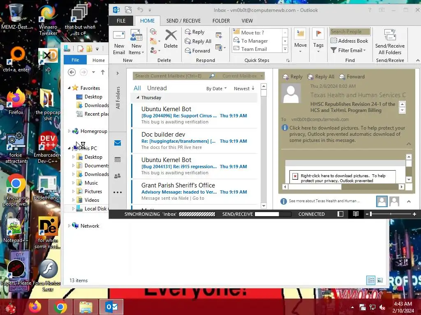Collapse the Outlook ribbon
This screenshot has width=421, height=315.
point(418,61)
